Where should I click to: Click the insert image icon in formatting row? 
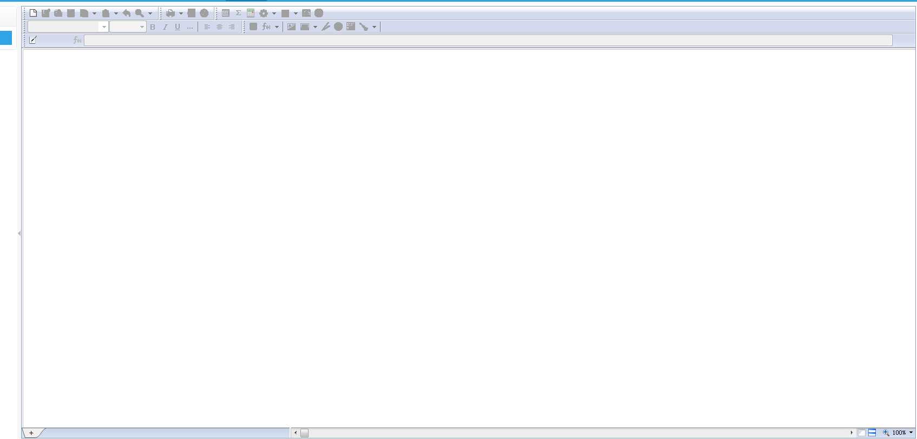click(291, 27)
